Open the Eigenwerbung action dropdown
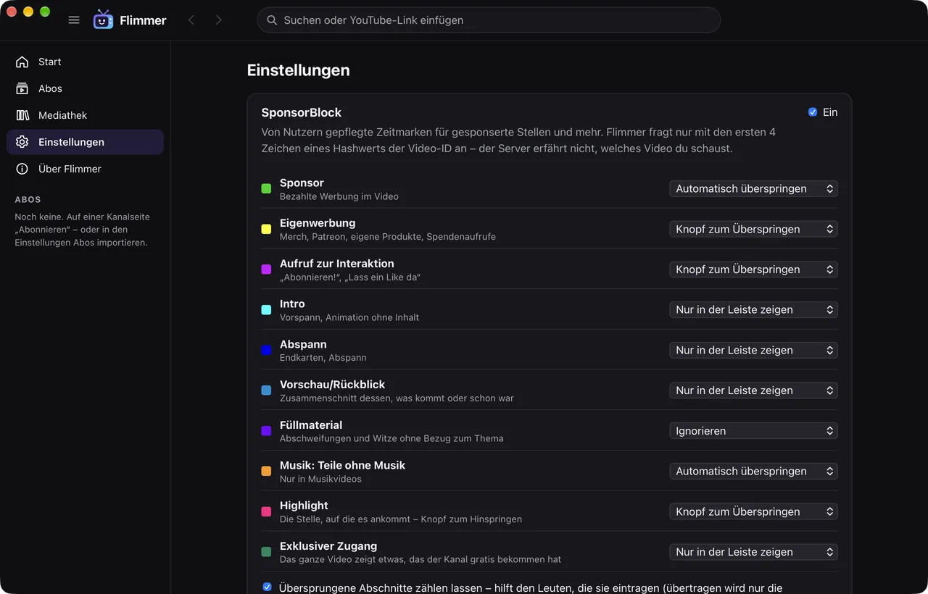Screen dimensions: 928x594 (753, 229)
